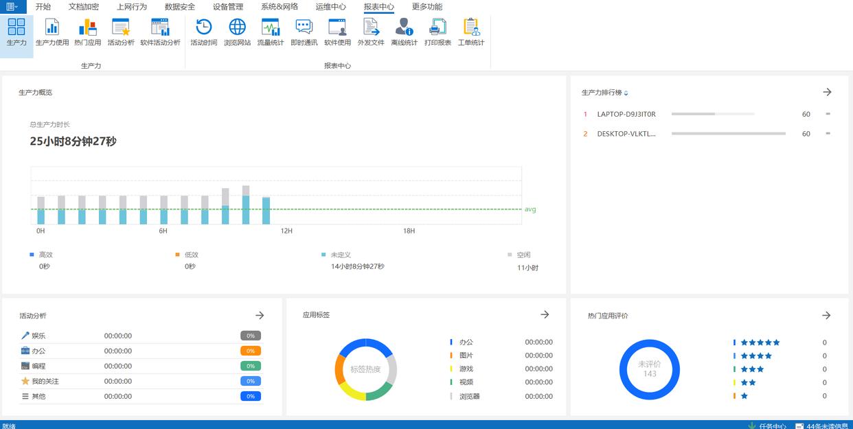Click LAPTOP-D9J3IT0R progress bar in ranking
This screenshot has width=853, height=429.
pyautogui.click(x=712, y=114)
